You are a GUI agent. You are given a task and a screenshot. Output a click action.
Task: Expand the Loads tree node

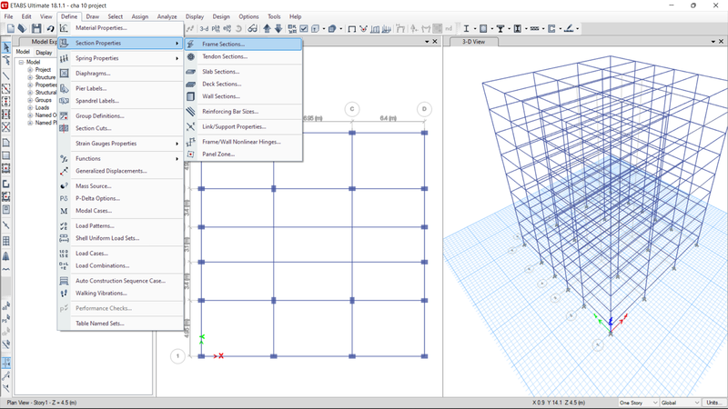pyautogui.click(x=30, y=107)
